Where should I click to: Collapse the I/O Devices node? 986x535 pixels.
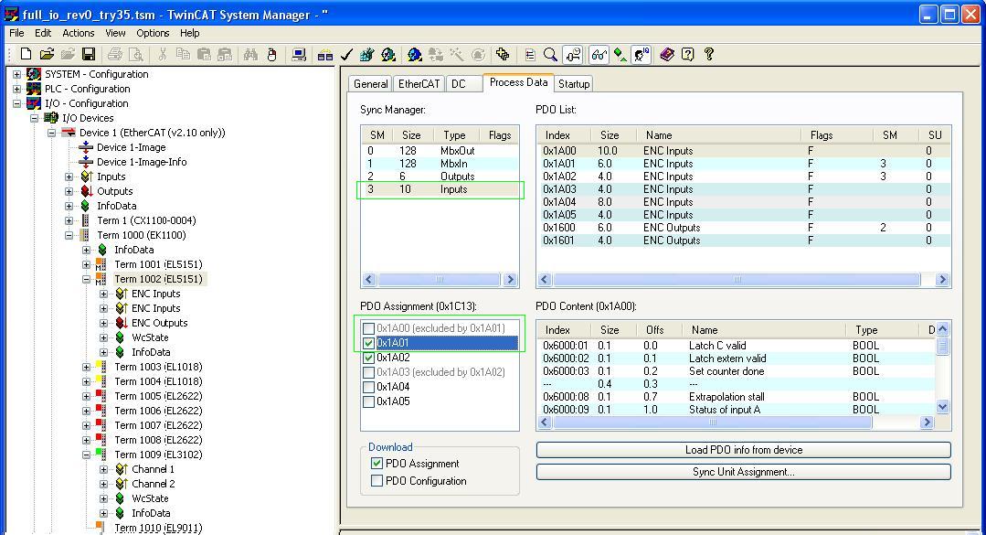point(35,118)
